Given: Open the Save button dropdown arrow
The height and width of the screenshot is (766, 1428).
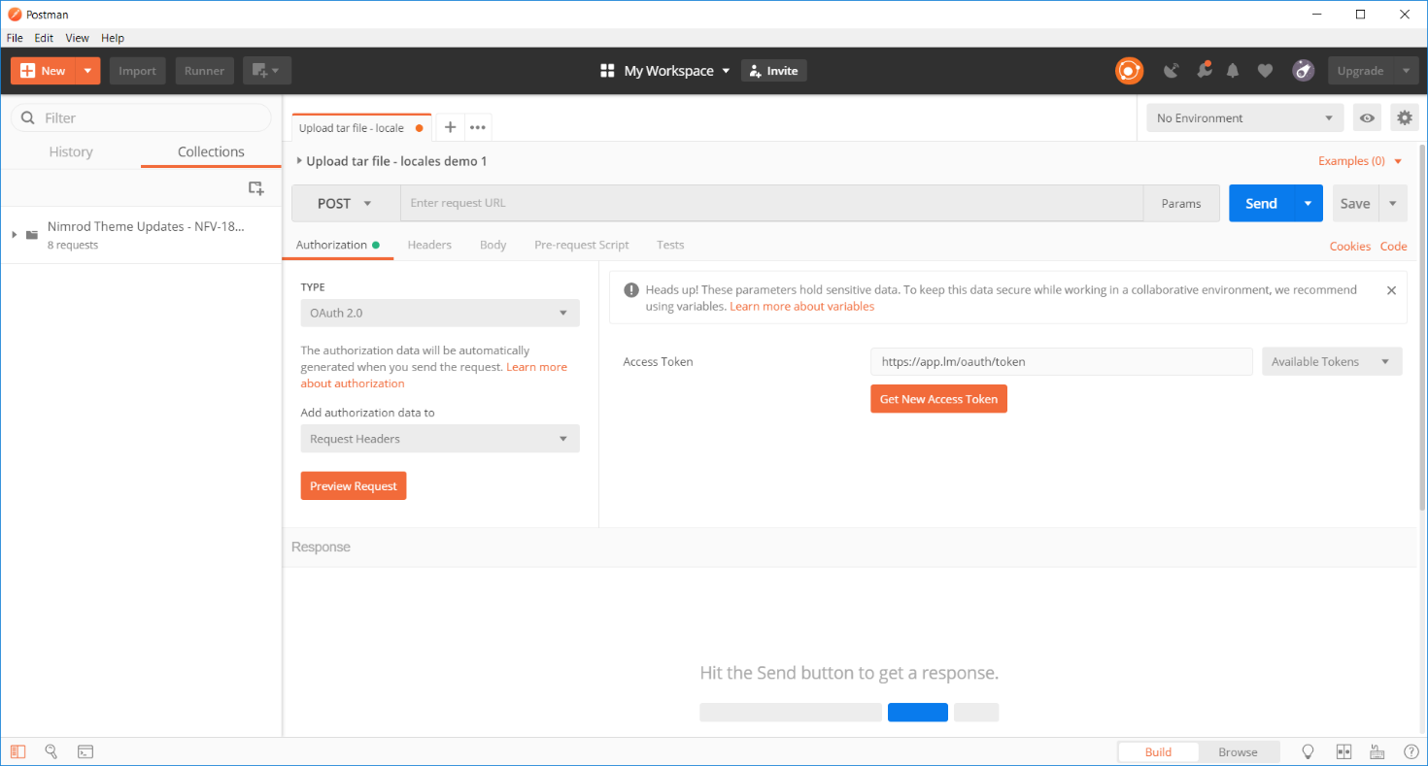Looking at the screenshot, I should 1392,204.
